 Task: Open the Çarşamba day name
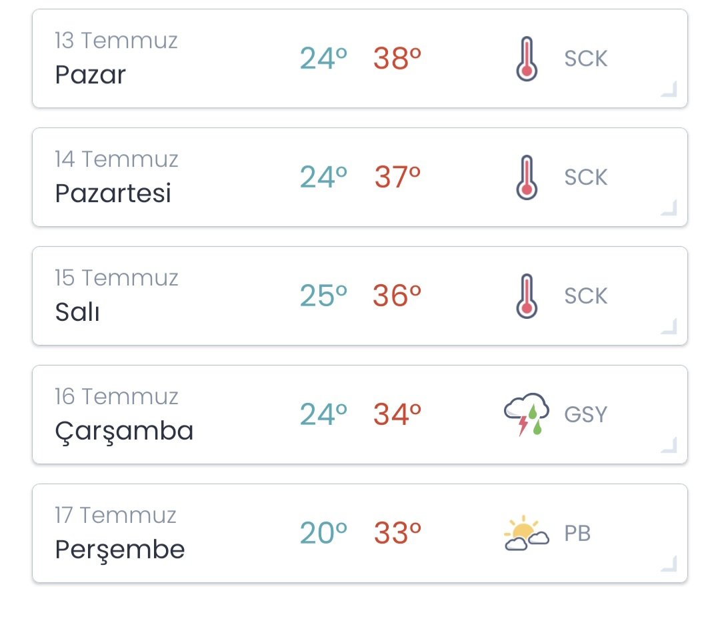(124, 432)
